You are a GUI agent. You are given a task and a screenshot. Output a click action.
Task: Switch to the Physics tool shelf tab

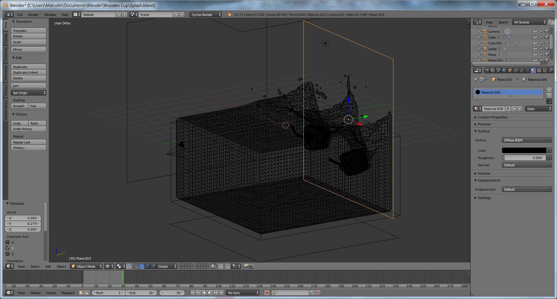coord(6,90)
